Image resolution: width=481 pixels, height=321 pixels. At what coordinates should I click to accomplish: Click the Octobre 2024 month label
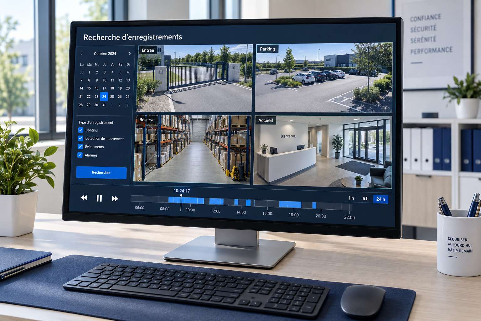(105, 54)
